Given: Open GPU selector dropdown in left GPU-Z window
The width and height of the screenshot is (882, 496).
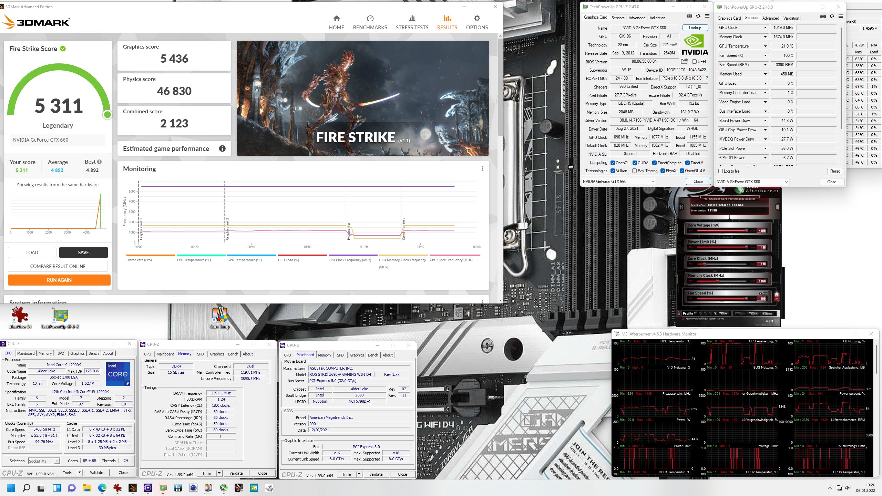Looking at the screenshot, I should 618,182.
